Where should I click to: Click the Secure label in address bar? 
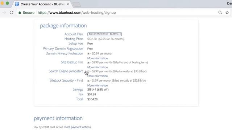[x=29, y=13]
